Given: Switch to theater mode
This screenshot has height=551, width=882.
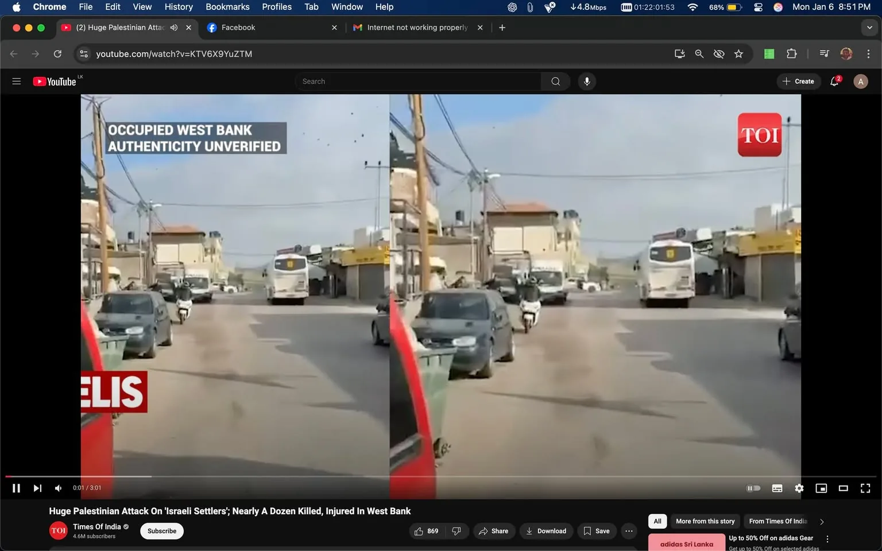Looking at the screenshot, I should point(843,488).
